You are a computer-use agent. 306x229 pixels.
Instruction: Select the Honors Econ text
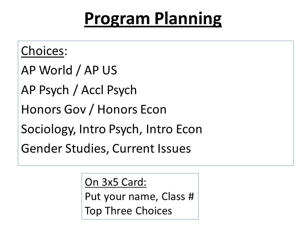(132, 109)
